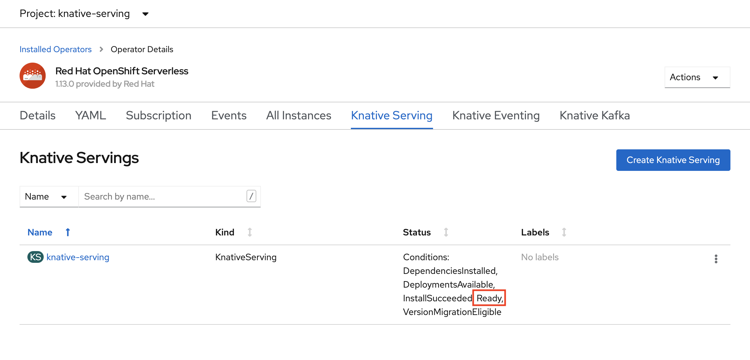Click the knative-serving instance link
Screen dimensions: 750x360
click(78, 257)
